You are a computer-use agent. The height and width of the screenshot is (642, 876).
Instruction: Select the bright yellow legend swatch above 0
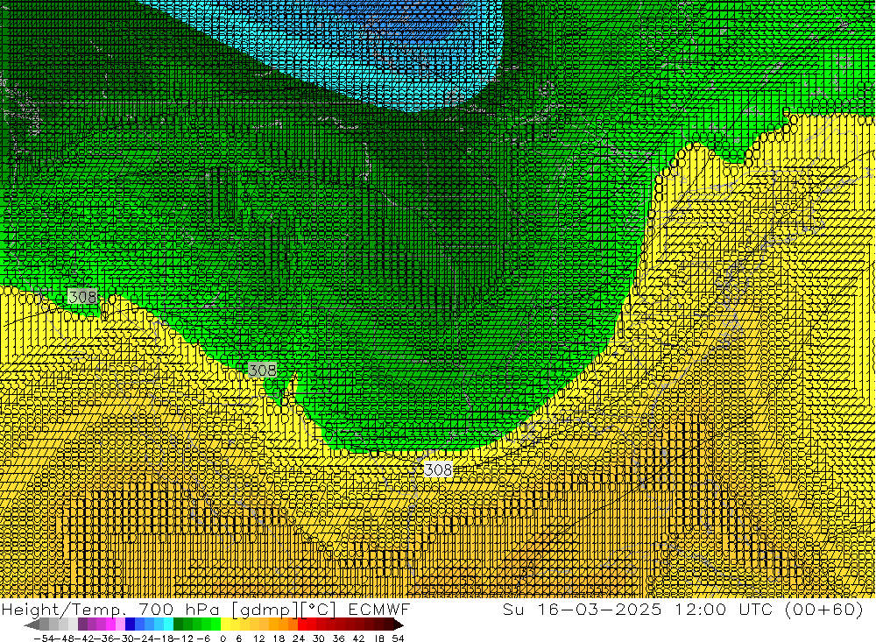(225, 624)
